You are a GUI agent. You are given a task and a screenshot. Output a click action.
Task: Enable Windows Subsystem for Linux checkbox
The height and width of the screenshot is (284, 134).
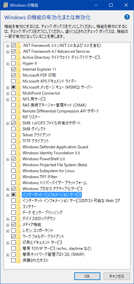coord(13,171)
